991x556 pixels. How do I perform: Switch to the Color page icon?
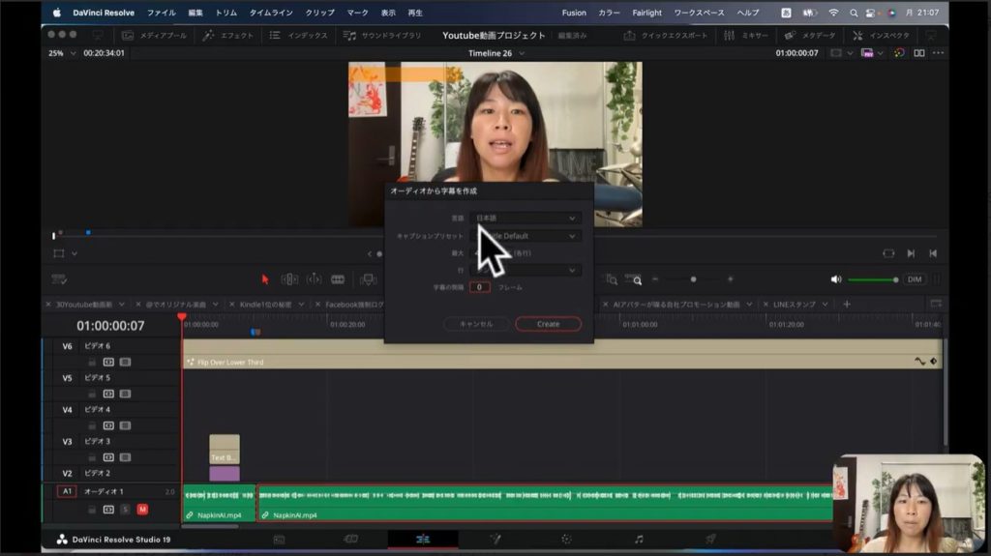click(566, 539)
